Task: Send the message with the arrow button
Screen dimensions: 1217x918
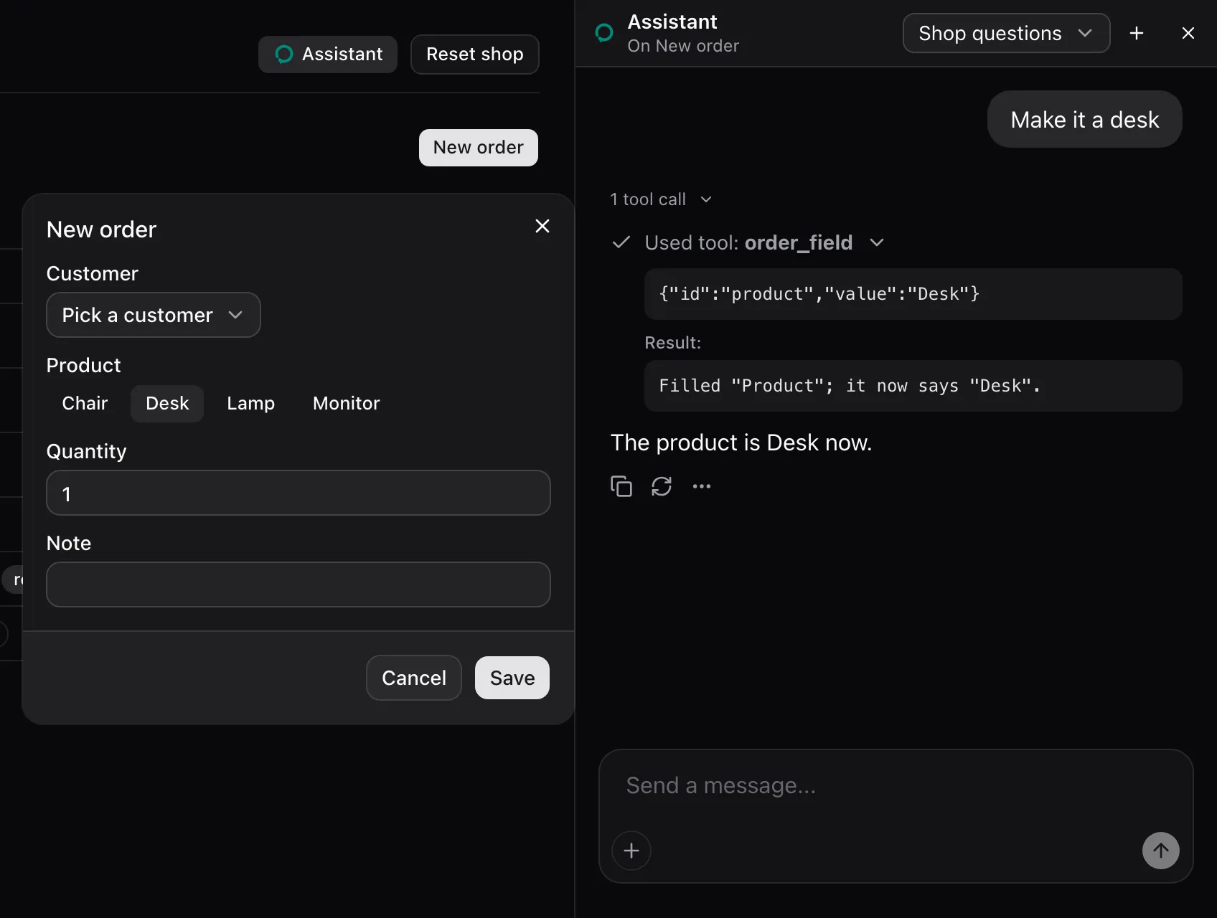Action: pos(1161,851)
